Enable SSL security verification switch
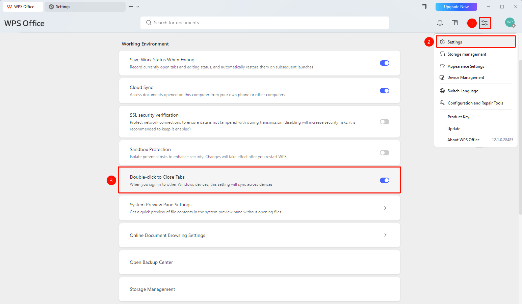The image size is (522, 304). coord(385,122)
